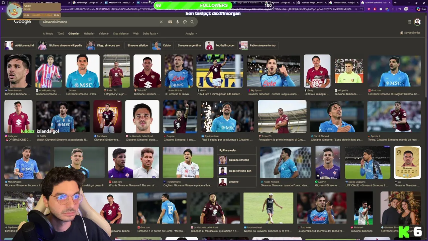The width and height of the screenshot is (428, 241).
Task: Open the Google apps grid
Action: tap(409, 22)
